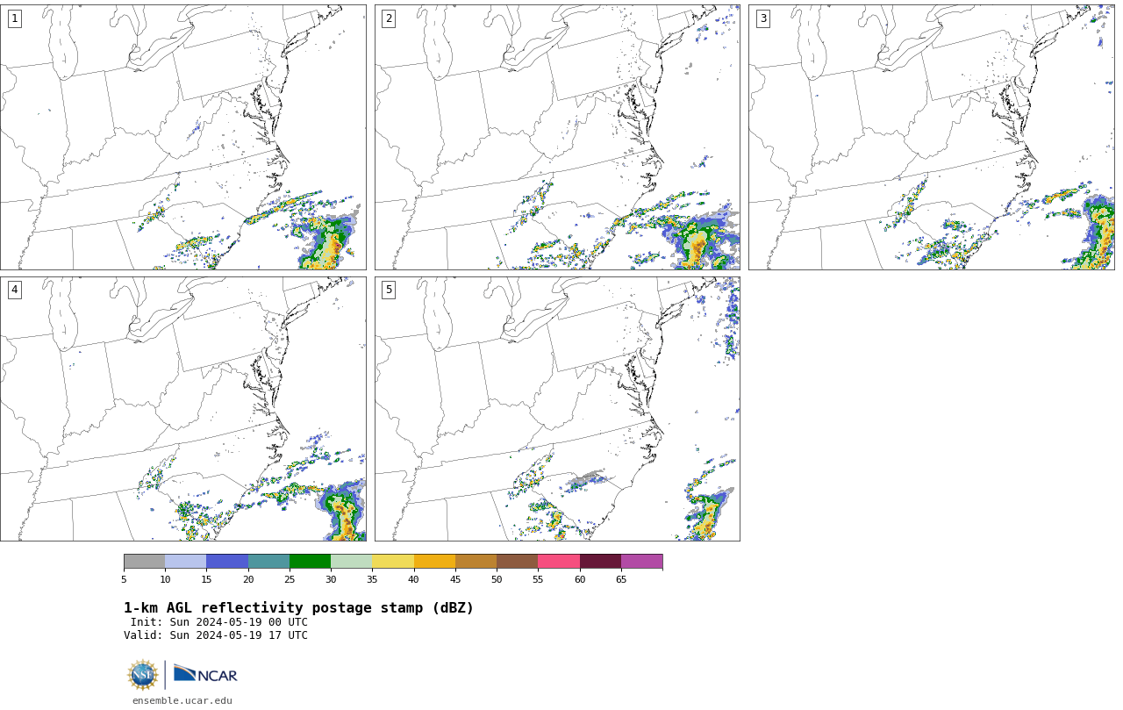Click the colorbar tick label 5
This screenshot has height=710, width=1123.
pyautogui.click(x=124, y=579)
